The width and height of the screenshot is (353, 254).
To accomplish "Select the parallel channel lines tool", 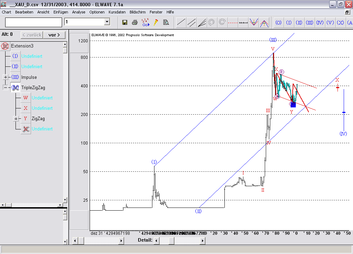I will tap(191, 23).
